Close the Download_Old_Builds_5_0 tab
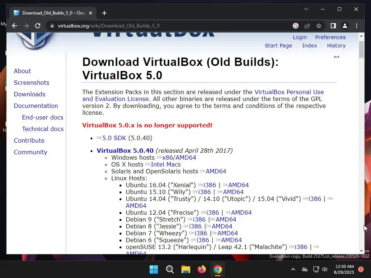 click(90, 13)
